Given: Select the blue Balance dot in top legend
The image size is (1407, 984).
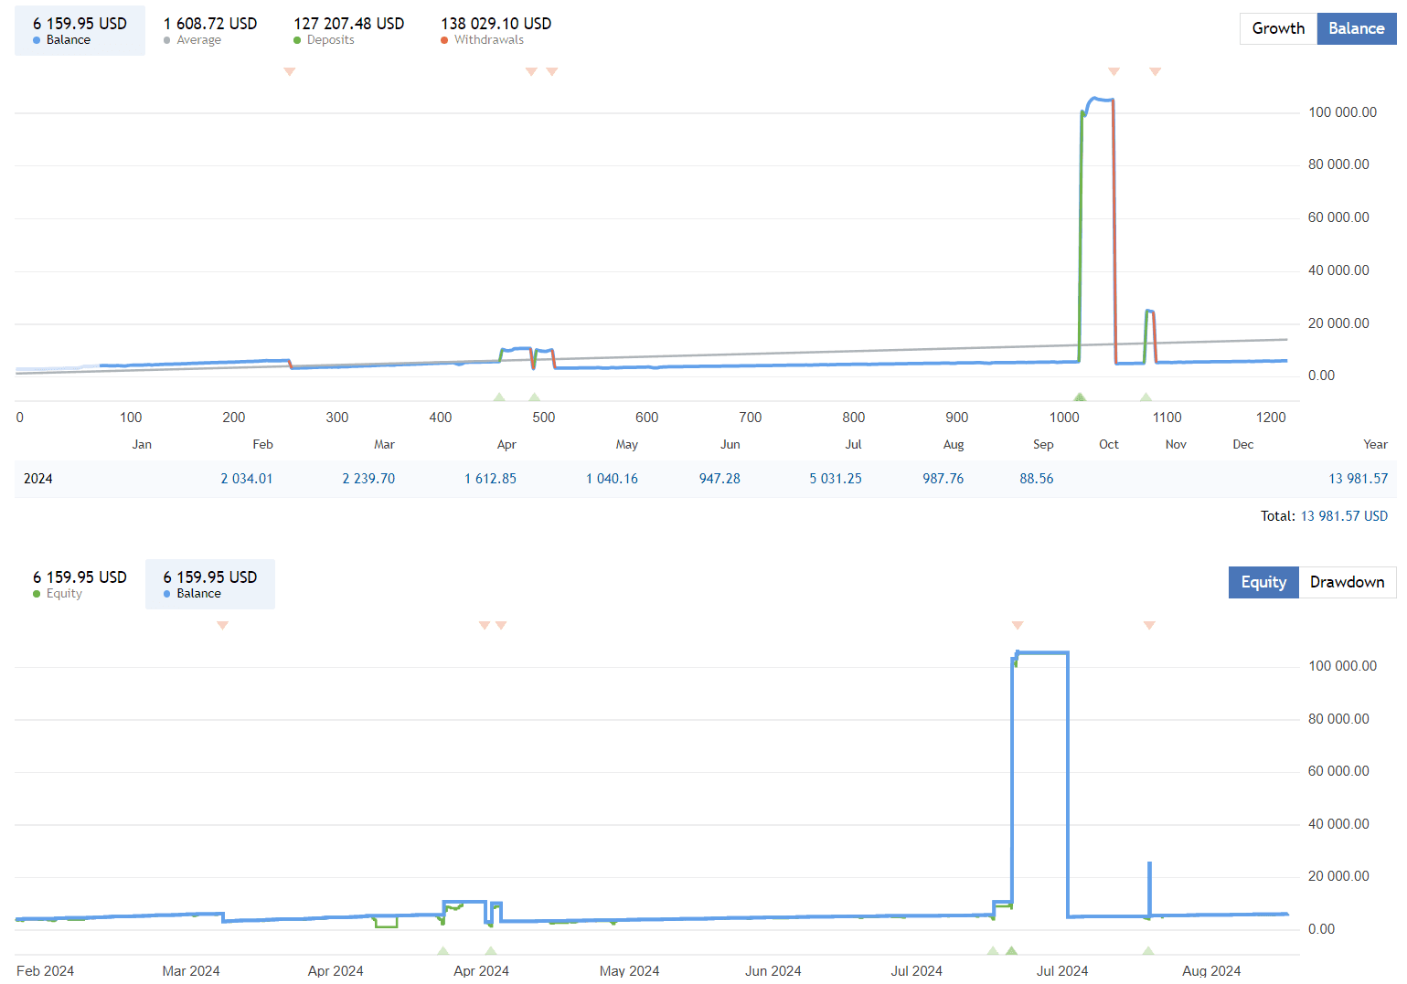Looking at the screenshot, I should coord(37,39).
